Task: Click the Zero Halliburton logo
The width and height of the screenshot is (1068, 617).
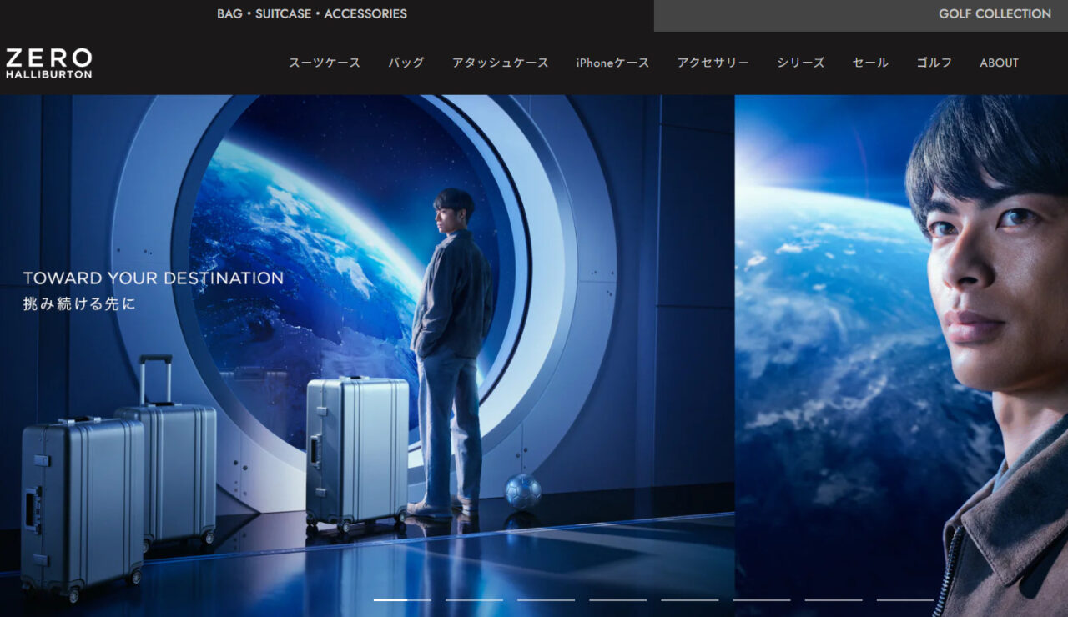Action: (48, 63)
